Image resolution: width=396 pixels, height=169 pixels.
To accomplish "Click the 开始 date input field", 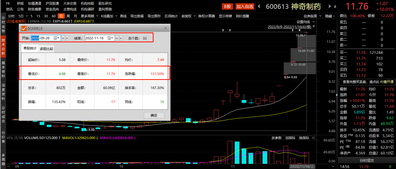I will (42, 38).
